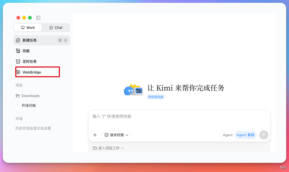Image resolution: width=289 pixels, height=172 pixels.
Task: Click the ⌘ shortcut key badge
Action: pyautogui.click(x=60, y=40)
